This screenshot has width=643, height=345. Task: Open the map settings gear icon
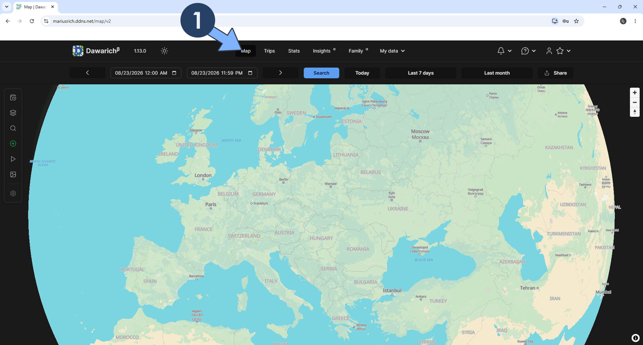pyautogui.click(x=13, y=193)
